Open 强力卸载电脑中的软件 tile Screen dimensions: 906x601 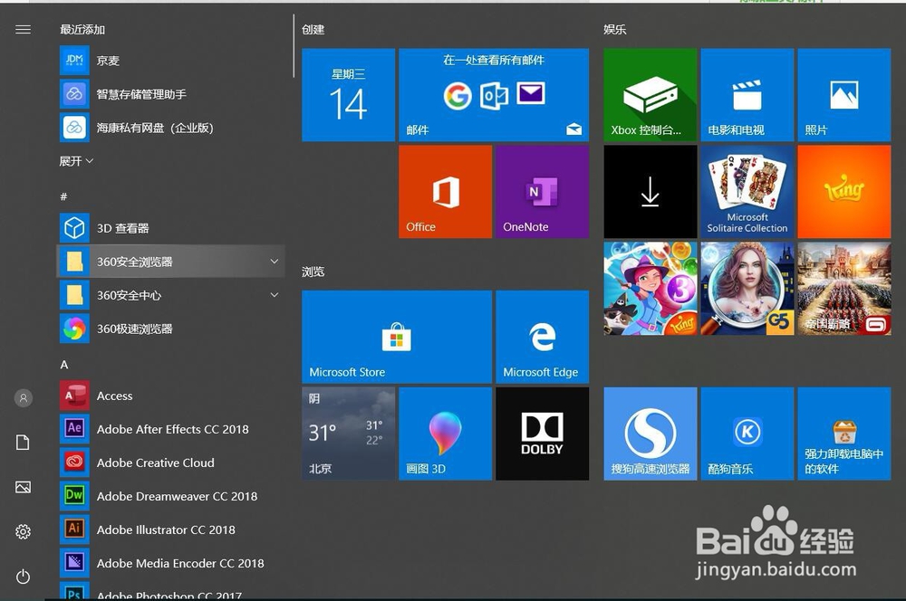point(844,434)
